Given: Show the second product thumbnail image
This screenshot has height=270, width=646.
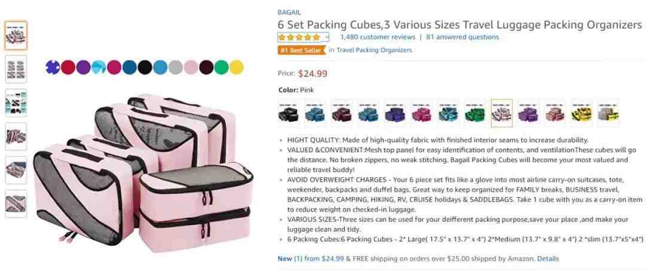Looking at the screenshot, I should click(x=16, y=69).
